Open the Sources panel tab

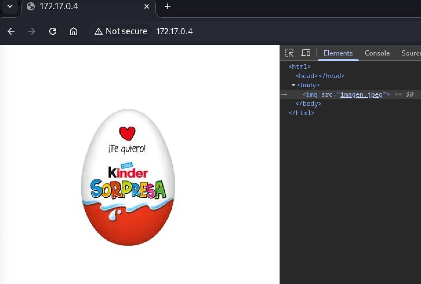(x=411, y=53)
